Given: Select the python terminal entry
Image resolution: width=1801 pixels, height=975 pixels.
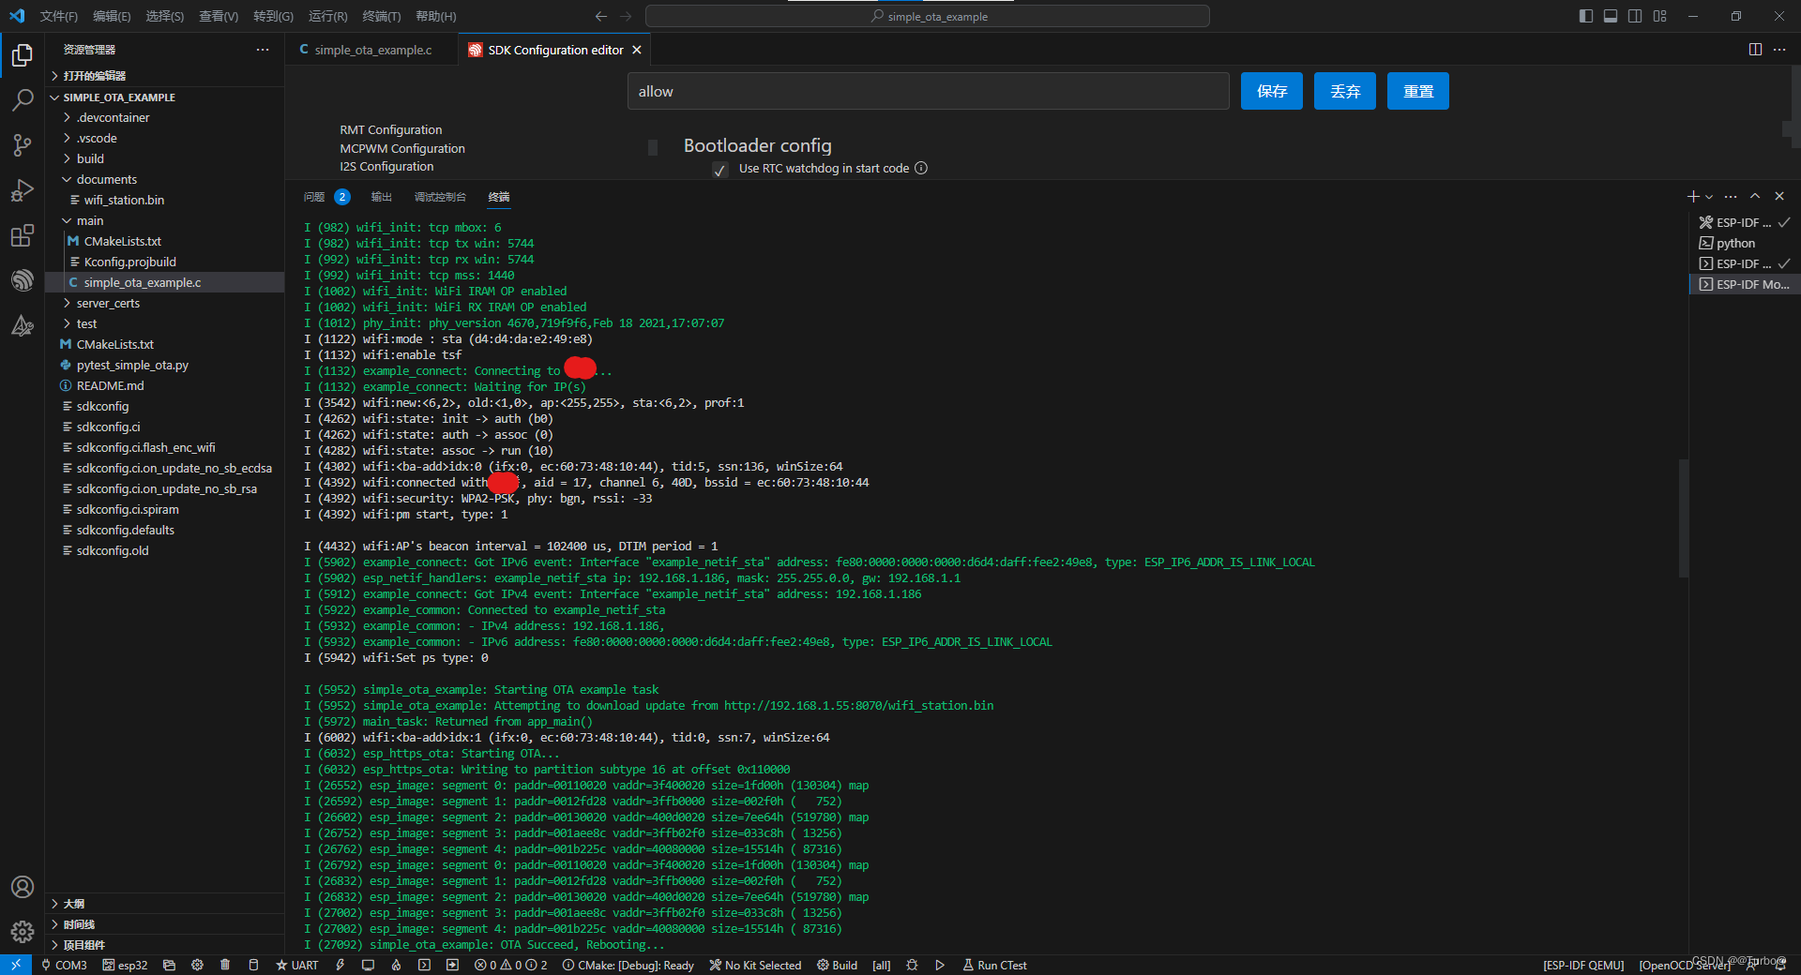Looking at the screenshot, I should (1735, 243).
